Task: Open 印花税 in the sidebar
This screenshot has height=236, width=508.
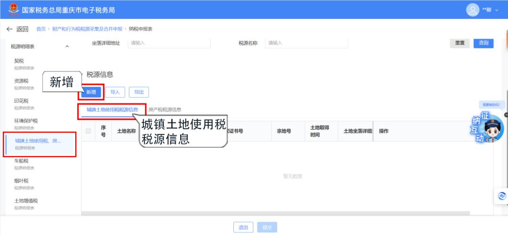Action: [22, 101]
